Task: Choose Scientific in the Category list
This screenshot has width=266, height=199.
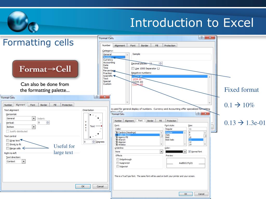Action: coord(108,76)
